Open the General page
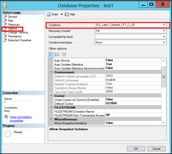The width and height of the screenshot is (172, 154). point(12,17)
